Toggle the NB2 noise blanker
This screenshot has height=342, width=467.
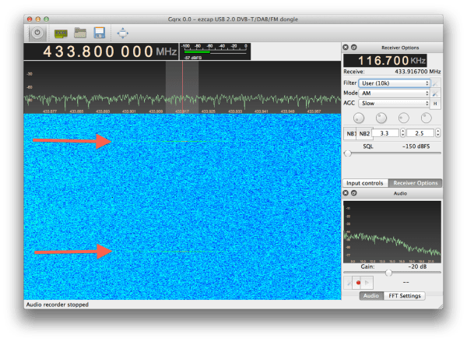[x=364, y=133]
